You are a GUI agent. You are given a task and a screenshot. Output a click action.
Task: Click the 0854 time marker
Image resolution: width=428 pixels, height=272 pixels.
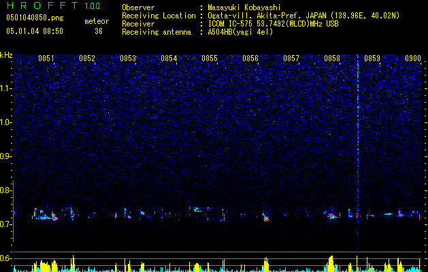click(x=169, y=58)
